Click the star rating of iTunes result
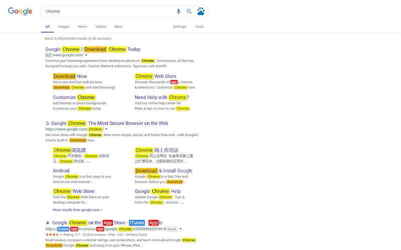The height and width of the screenshot is (250, 401). pyautogui.click(x=54, y=234)
